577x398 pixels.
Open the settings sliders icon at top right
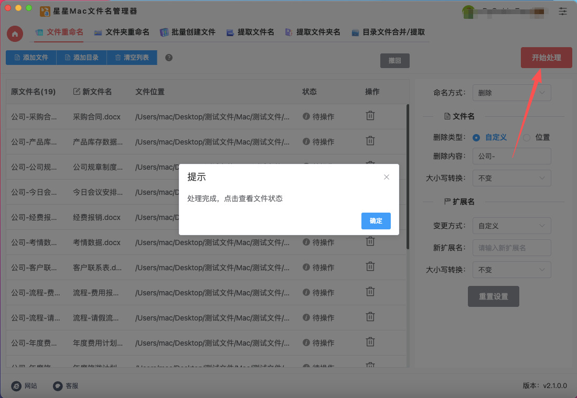click(x=563, y=12)
